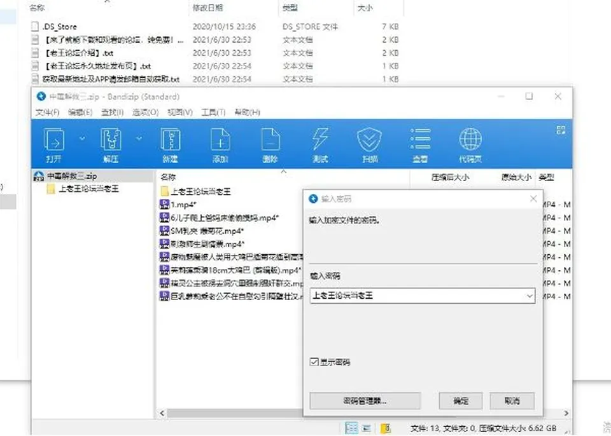Viewport: 611px width, 436px height.
Task: Click the Delete toolbar icon
Action: point(270,140)
